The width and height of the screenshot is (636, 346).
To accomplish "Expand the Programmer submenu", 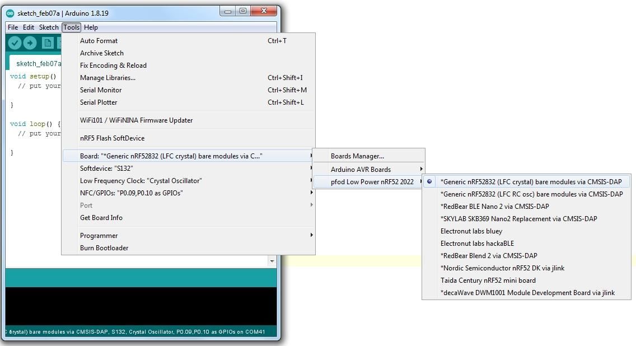I will click(x=99, y=235).
